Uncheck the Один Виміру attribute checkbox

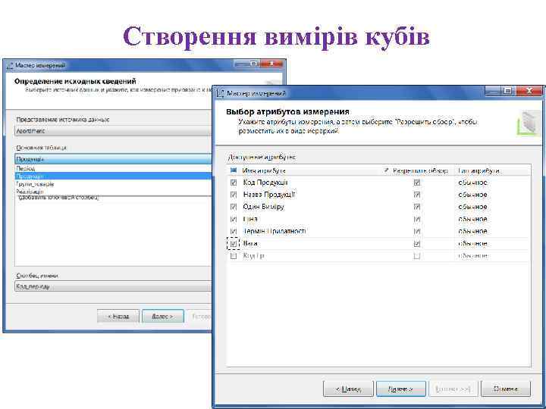(234, 207)
